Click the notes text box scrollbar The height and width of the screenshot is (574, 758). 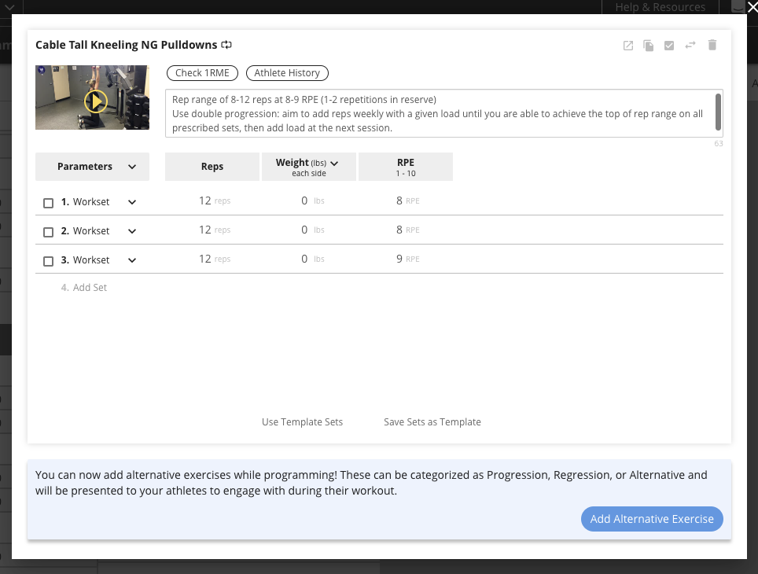click(x=718, y=110)
